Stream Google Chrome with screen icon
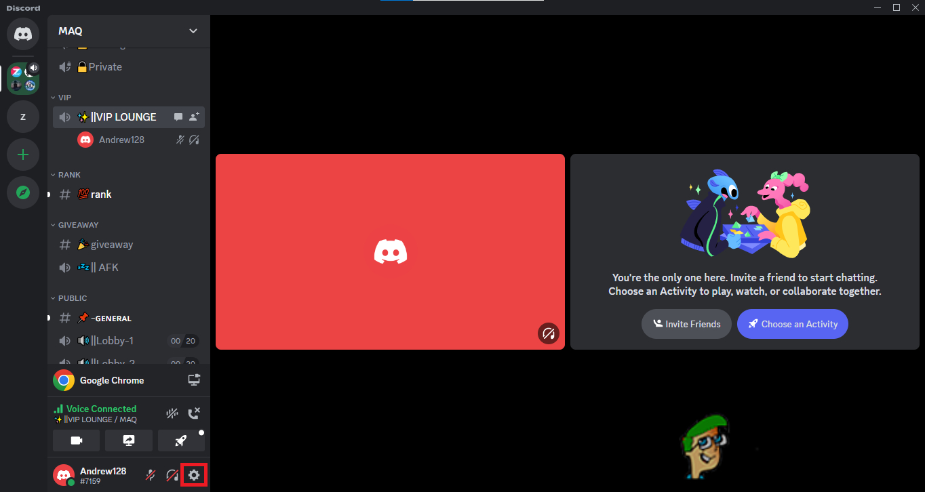Viewport: 925px width, 492px height. point(194,380)
